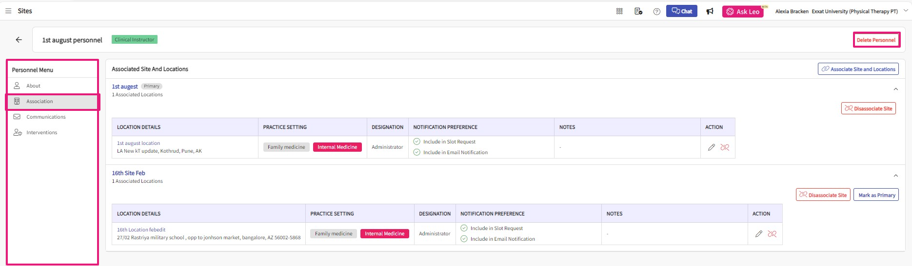Collapse the 1st augest site section

[895, 89]
